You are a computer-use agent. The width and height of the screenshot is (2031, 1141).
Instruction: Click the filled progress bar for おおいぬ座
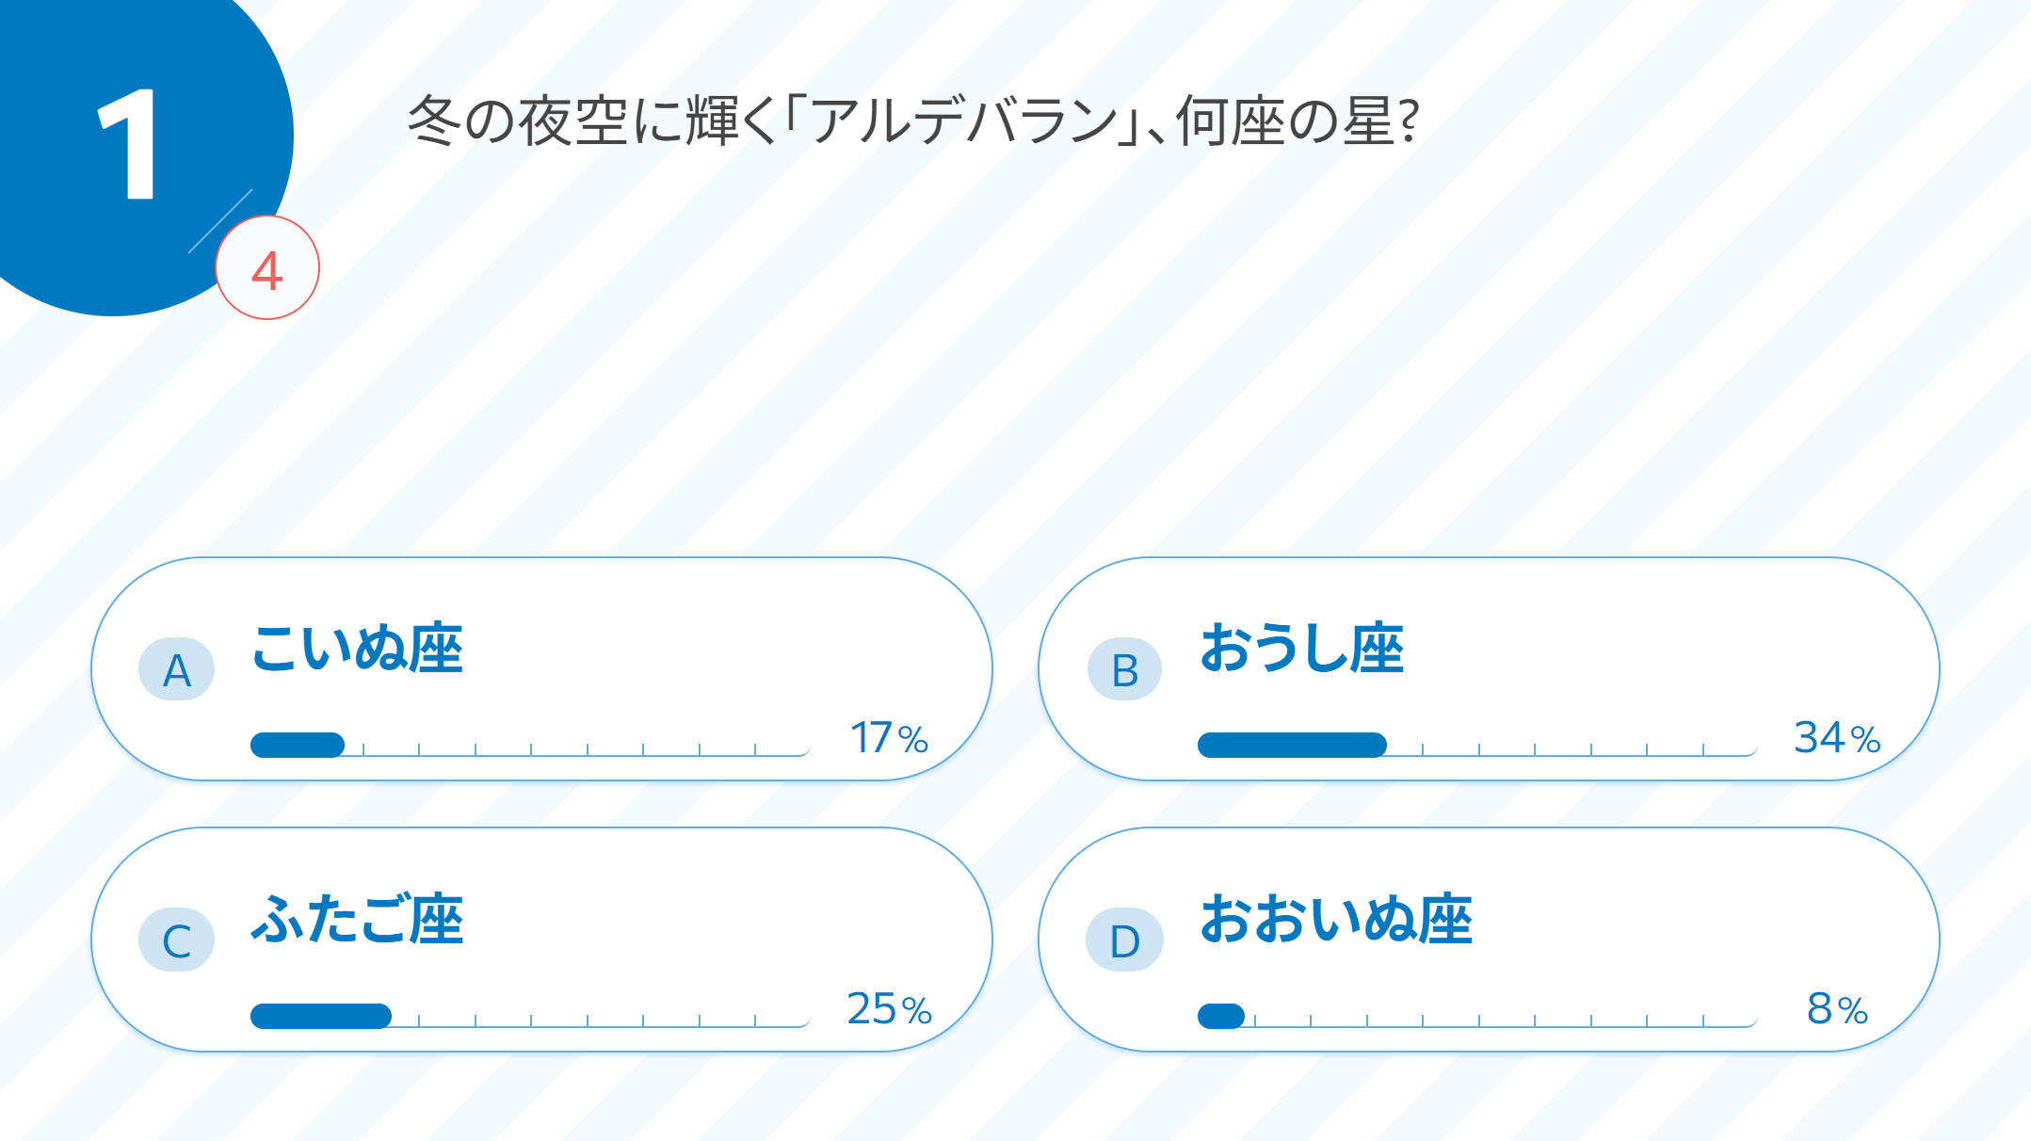[x=1221, y=1016]
